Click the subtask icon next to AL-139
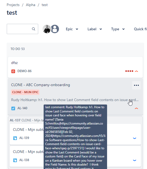The height and width of the screenshot is (169, 147). (15, 138)
